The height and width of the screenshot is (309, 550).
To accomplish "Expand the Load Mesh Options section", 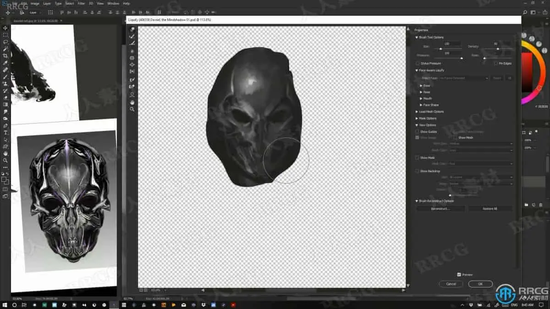I will tap(417, 112).
